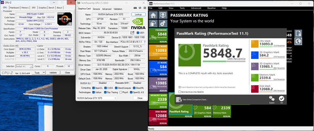Click the orange CPU Mark swatch icon
The image size is (314, 131).
255,44
